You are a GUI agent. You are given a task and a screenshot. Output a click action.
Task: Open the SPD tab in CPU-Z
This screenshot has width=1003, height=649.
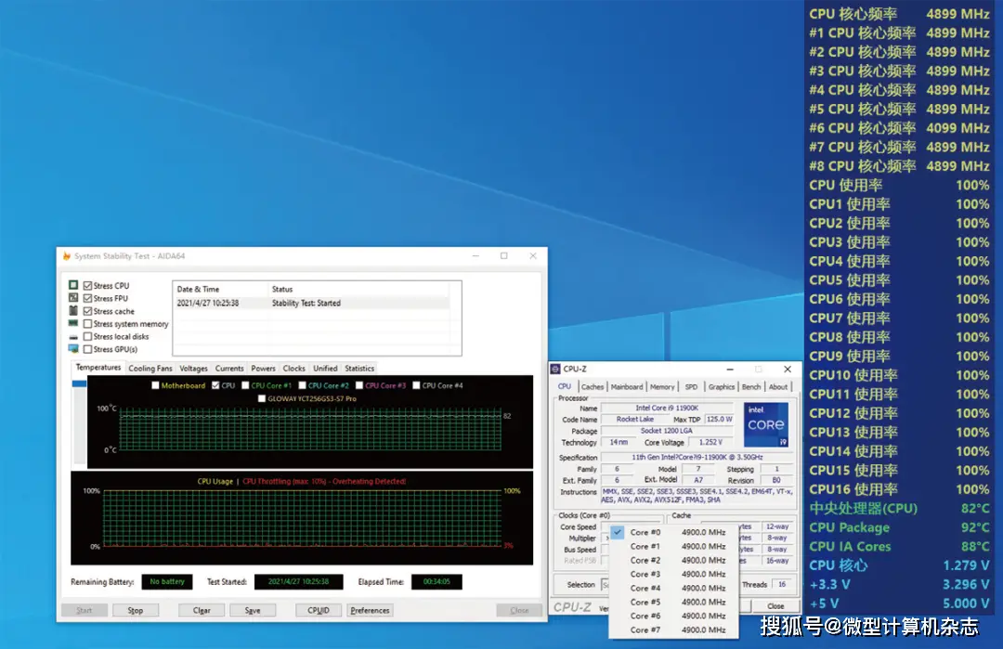coord(692,387)
